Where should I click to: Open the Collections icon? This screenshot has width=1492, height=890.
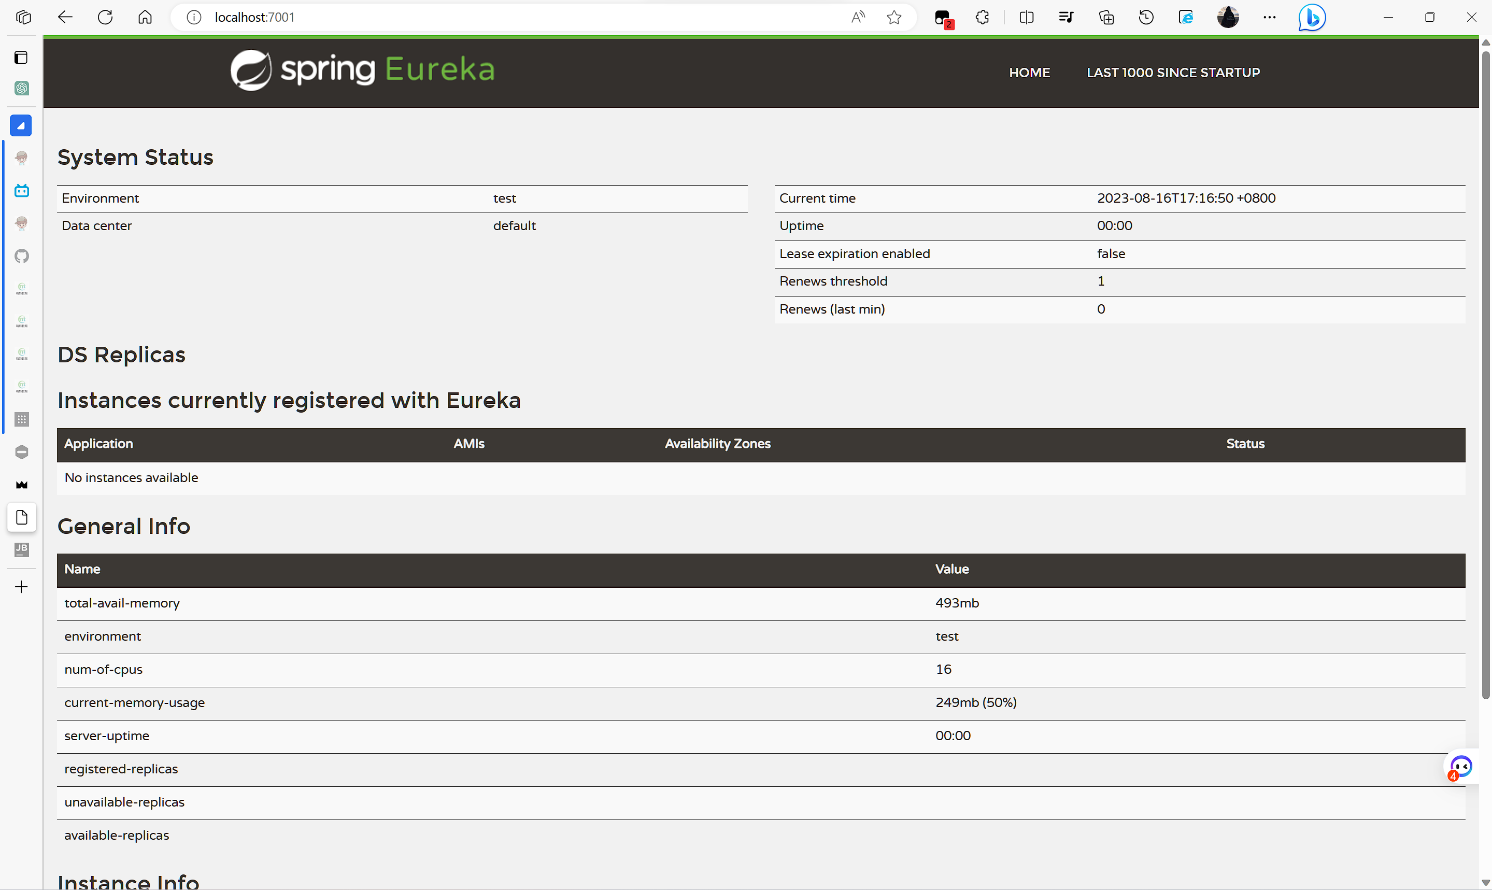coord(1106,18)
